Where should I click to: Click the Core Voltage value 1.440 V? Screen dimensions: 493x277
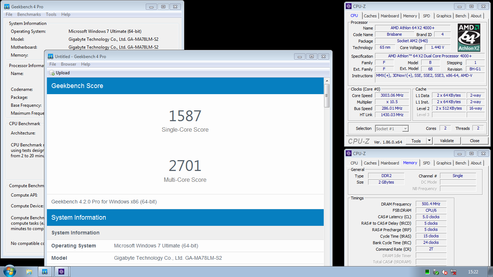pyautogui.click(x=437, y=48)
